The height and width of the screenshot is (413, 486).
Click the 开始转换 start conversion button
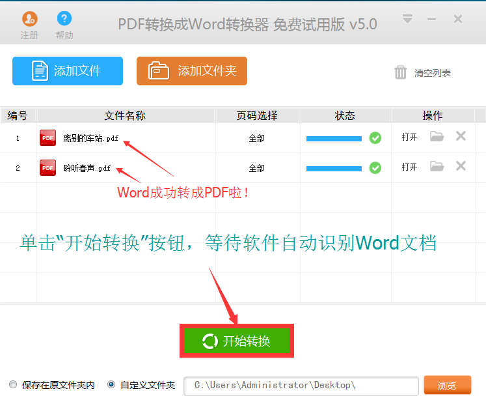pyautogui.click(x=237, y=341)
